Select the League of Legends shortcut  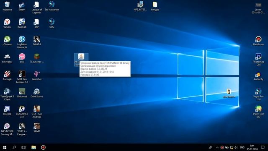tap(36, 8)
